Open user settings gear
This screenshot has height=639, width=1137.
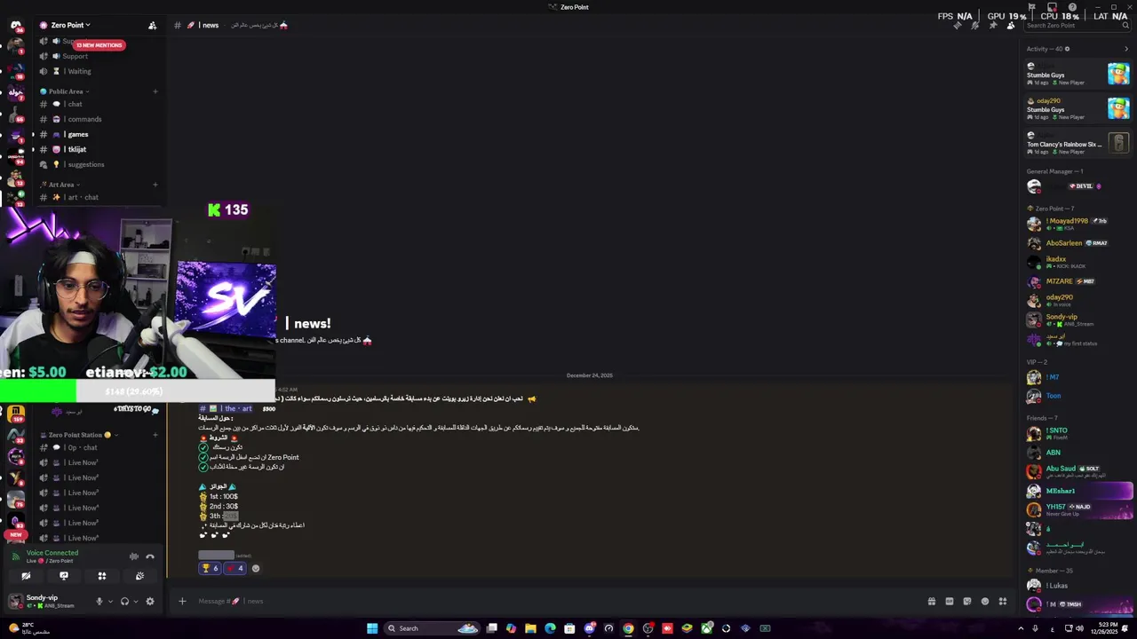pos(150,601)
